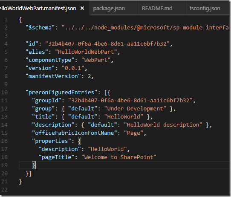Click the "WebPart" value
The width and height of the screenshot is (231, 197).
point(96,60)
